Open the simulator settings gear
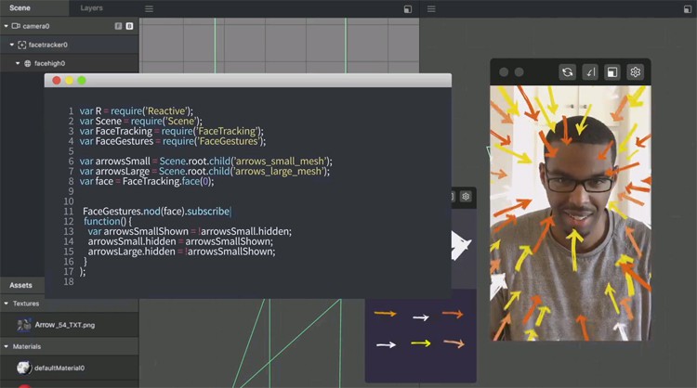 click(x=636, y=72)
